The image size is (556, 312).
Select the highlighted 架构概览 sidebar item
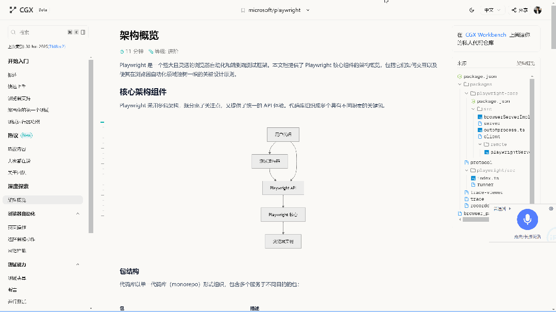(43, 200)
